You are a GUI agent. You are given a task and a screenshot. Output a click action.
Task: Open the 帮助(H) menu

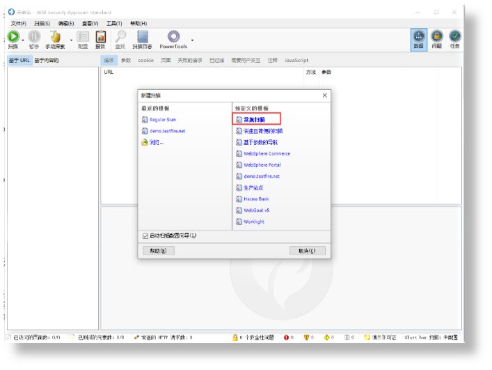138,23
